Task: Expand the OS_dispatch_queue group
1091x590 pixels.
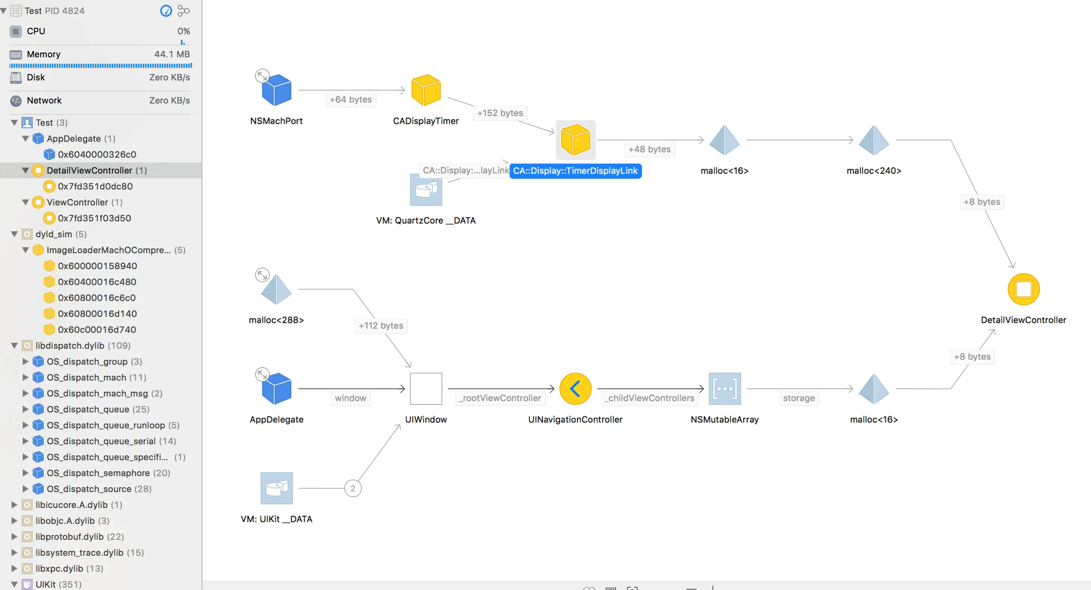Action: [26, 409]
